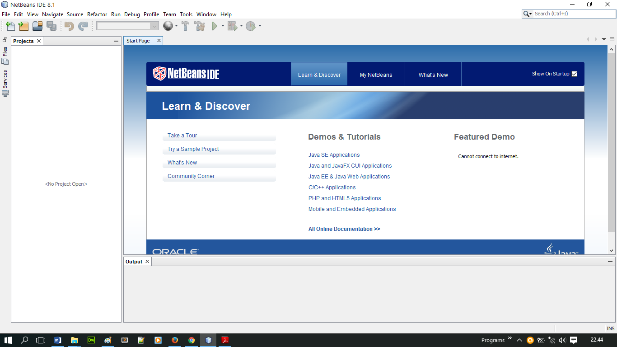Open Java SE Applications tutorial link

(334, 155)
